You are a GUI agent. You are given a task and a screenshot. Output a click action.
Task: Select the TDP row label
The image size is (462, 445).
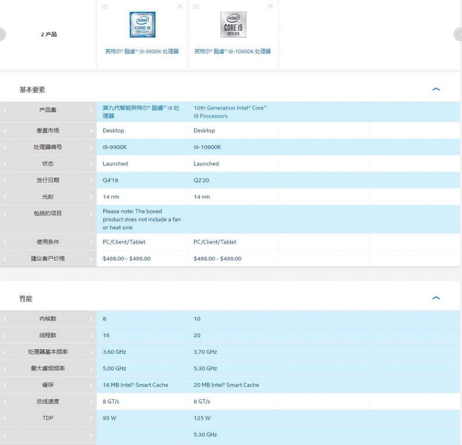point(48,418)
